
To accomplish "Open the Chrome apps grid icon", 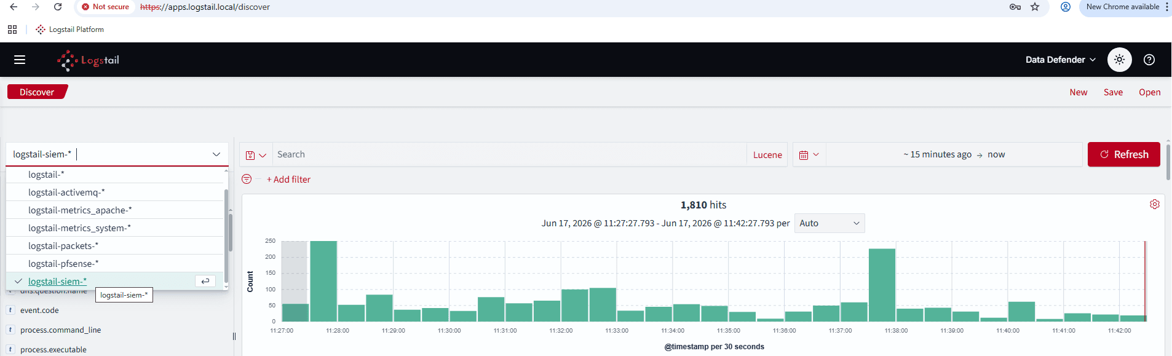I will [x=12, y=30].
